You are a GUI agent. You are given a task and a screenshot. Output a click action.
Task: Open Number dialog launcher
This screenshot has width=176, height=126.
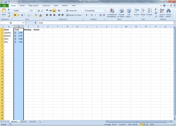105,19
